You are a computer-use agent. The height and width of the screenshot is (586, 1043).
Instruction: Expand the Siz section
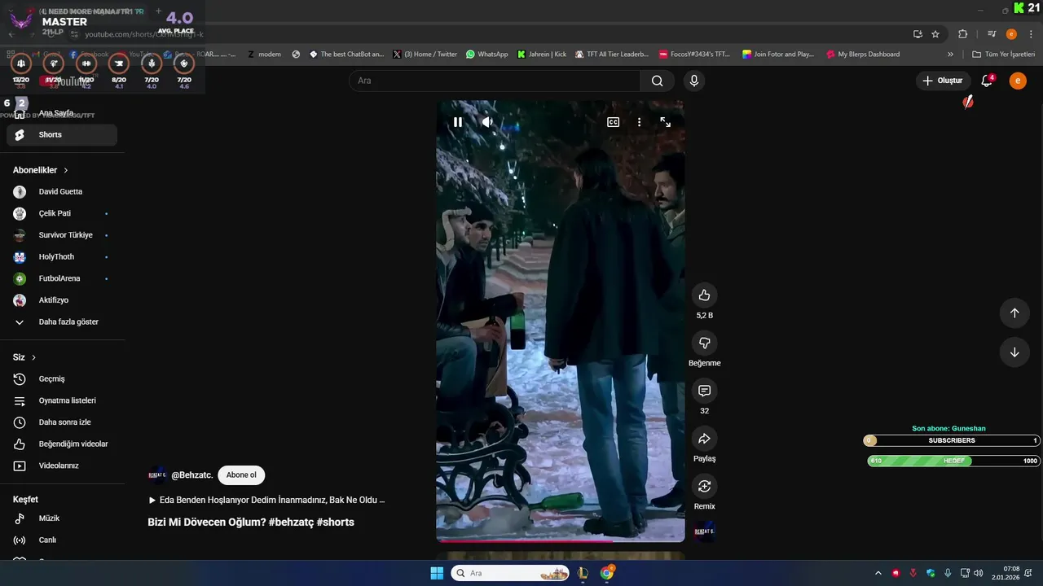point(24,357)
